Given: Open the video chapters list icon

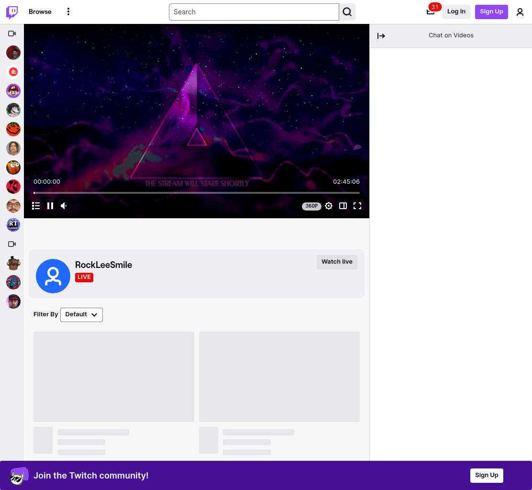Looking at the screenshot, I should [x=36, y=206].
